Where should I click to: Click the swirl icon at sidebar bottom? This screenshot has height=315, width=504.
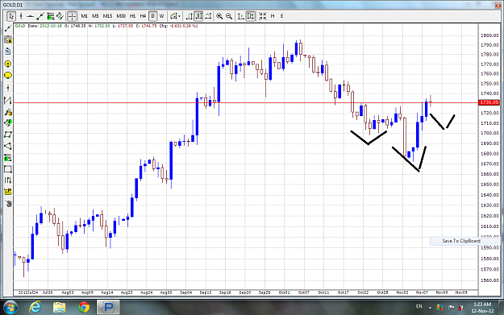click(x=8, y=204)
